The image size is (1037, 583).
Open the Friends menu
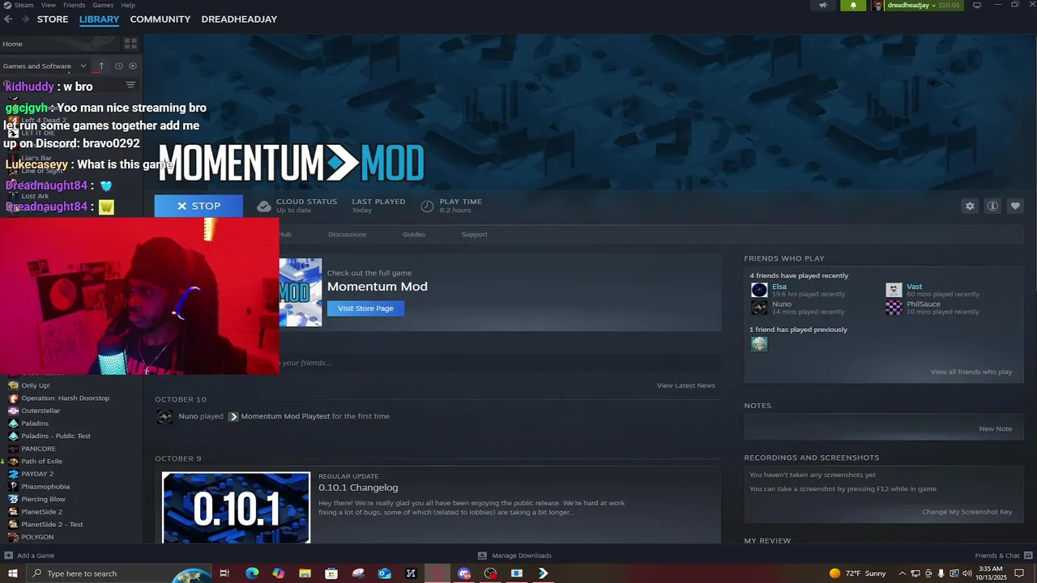(x=74, y=5)
